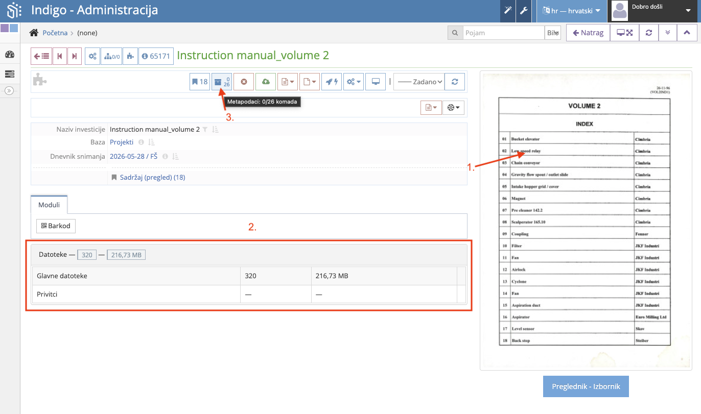Image resolution: width=701 pixels, height=414 pixels.
Task: Expand the sidebar with double arrow
Action: 10,91
